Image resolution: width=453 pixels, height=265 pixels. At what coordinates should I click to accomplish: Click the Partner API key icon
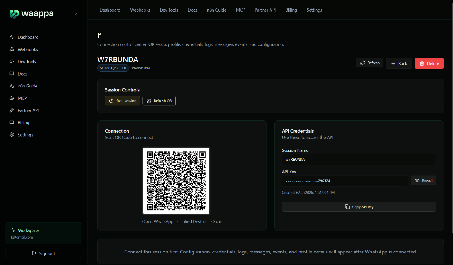coord(12,110)
